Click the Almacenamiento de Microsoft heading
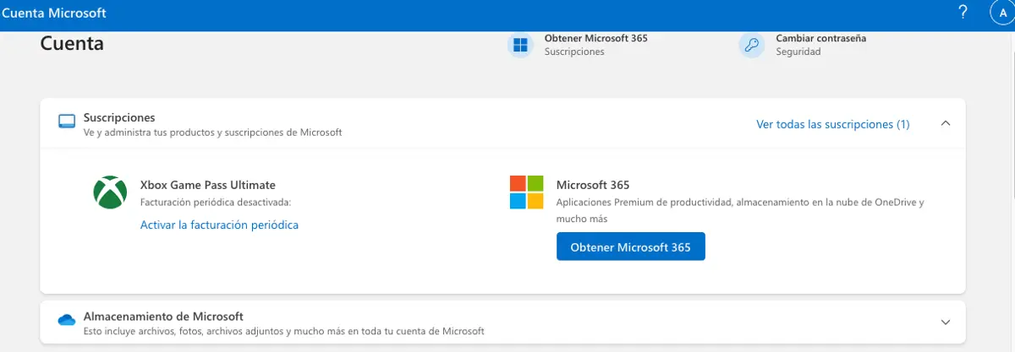Screen dimensions: 1015x352 (x=163, y=317)
